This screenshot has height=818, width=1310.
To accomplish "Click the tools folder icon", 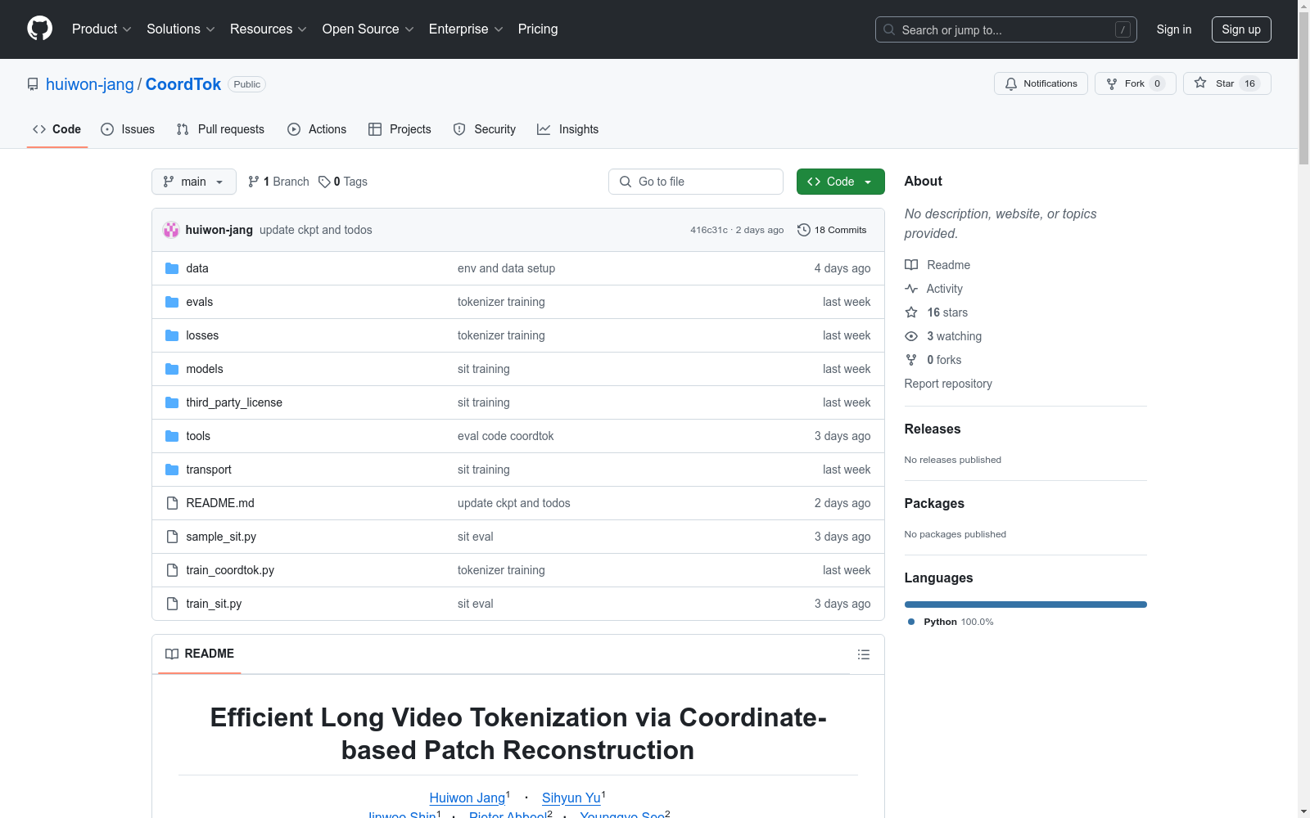I will click(172, 436).
